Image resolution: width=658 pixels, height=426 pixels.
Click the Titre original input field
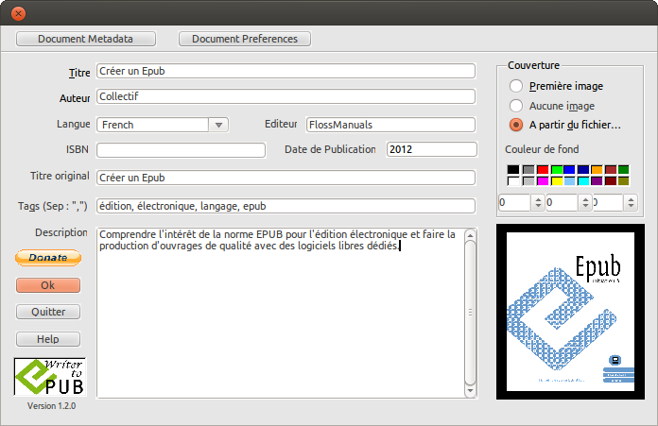click(x=286, y=178)
